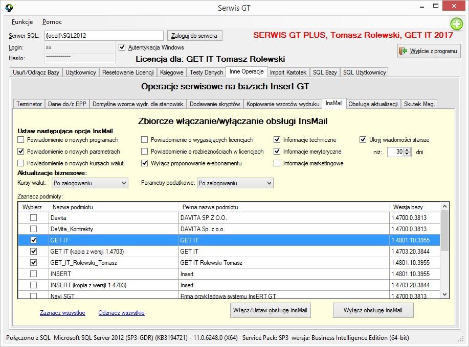The image size is (469, 347).
Task: Click Wersja bazy column header
Action: 415,207
